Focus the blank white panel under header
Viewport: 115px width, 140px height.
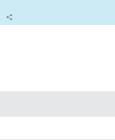[x=58, y=58]
